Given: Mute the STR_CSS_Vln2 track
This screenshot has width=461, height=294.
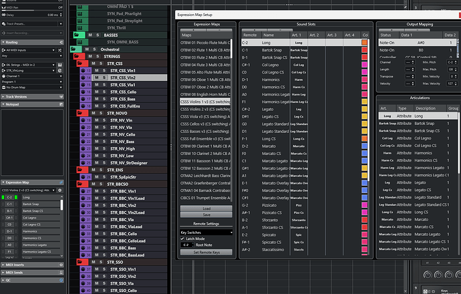Looking at the screenshot, I should pos(96,78).
